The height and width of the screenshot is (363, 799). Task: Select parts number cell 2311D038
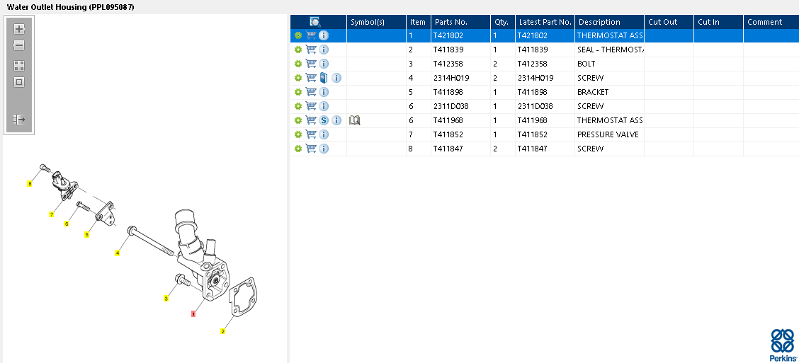pyautogui.click(x=460, y=106)
